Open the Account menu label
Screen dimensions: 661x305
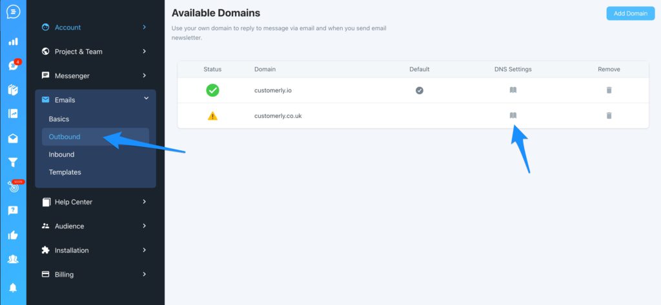[67, 27]
